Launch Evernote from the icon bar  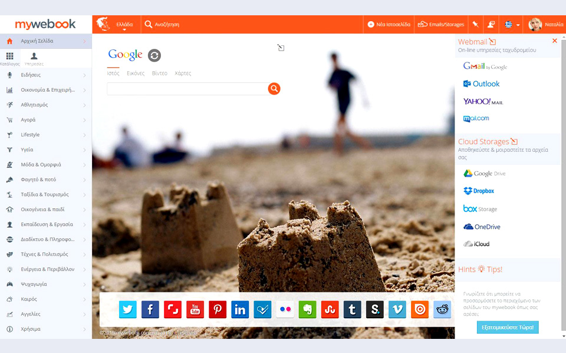pyautogui.click(x=307, y=309)
